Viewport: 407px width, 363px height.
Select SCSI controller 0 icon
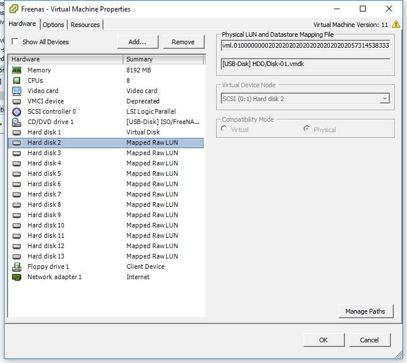click(17, 112)
